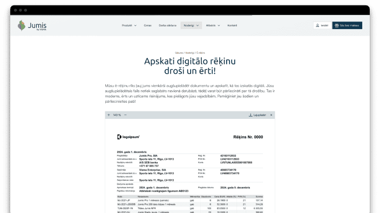The width and height of the screenshot is (380, 213).
Task: Select registration number 40003734170
Action: point(228,170)
